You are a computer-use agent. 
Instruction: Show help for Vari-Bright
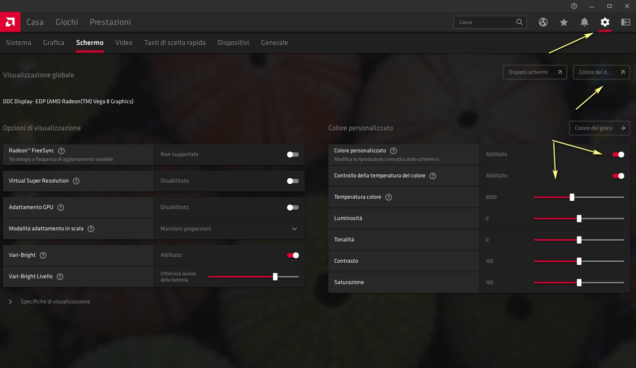(43, 255)
